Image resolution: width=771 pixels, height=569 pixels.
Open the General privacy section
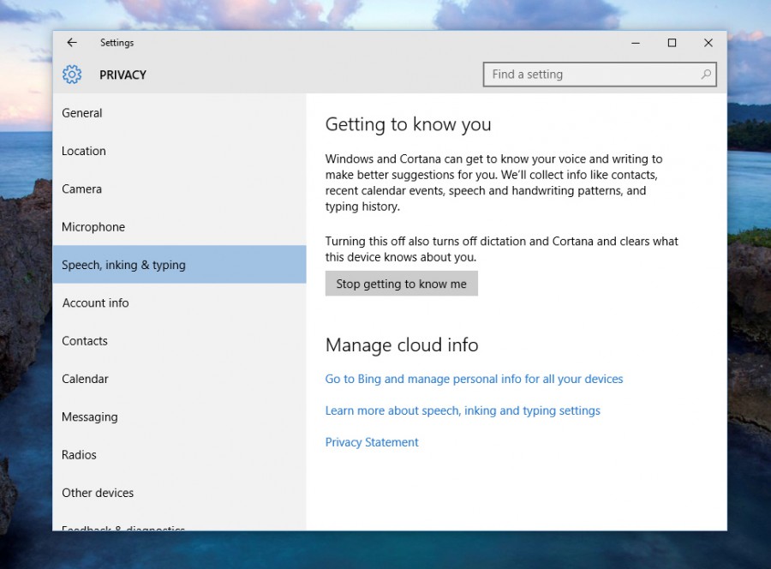pyautogui.click(x=81, y=113)
